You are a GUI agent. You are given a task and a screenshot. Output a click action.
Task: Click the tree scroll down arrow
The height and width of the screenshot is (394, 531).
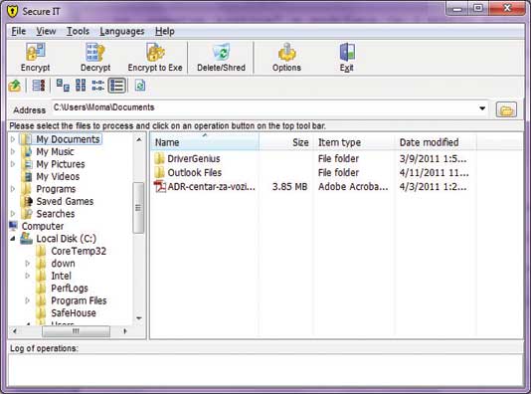tap(139, 317)
